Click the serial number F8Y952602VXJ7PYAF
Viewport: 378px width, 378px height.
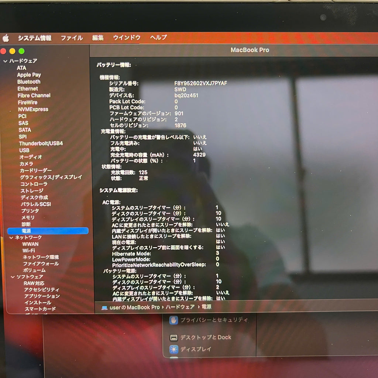pyautogui.click(x=200, y=83)
